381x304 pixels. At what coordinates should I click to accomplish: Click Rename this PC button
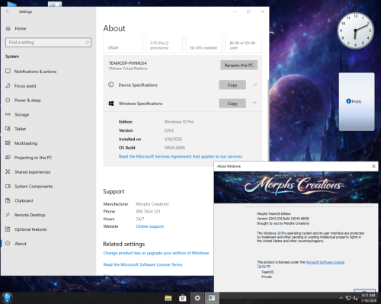tap(239, 66)
